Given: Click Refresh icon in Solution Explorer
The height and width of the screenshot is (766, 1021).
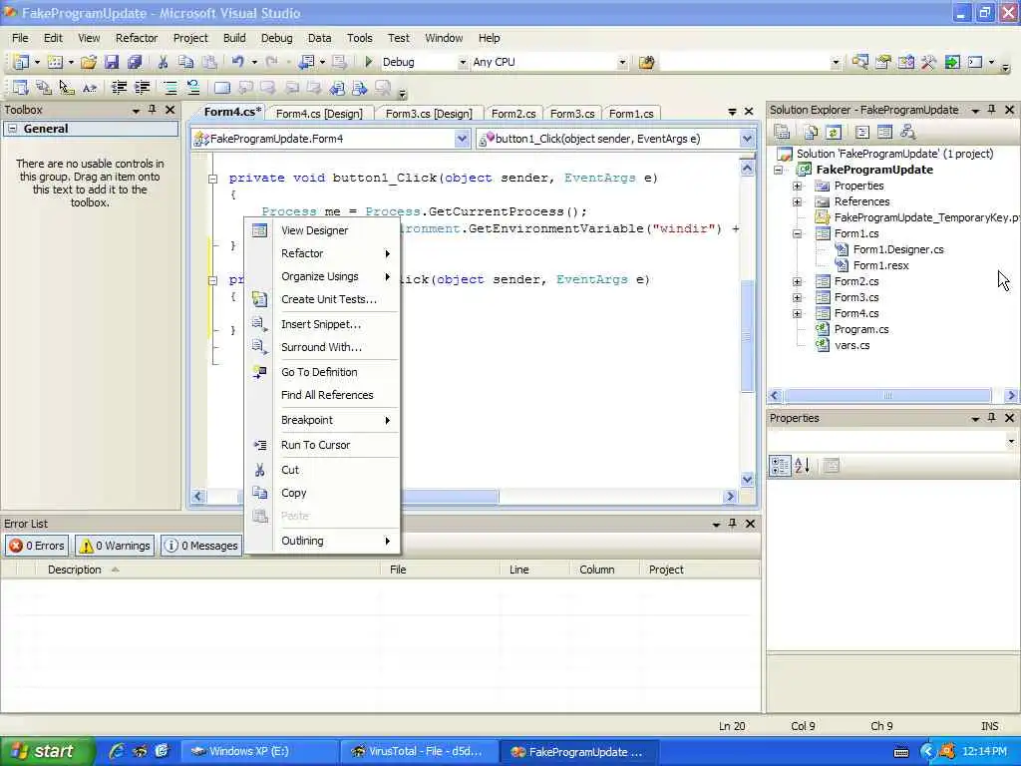Looking at the screenshot, I should click(x=833, y=133).
